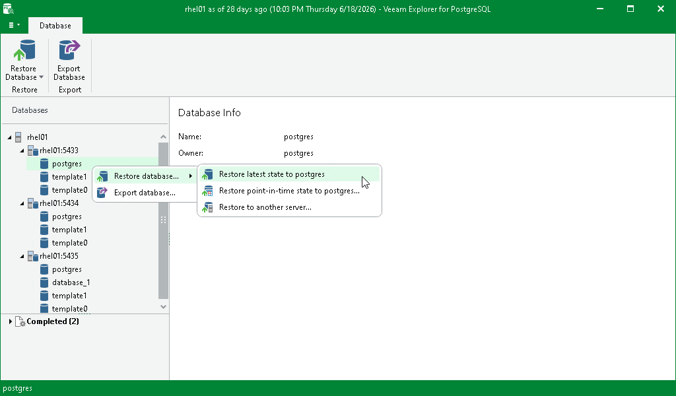676x396 pixels.
Task: Select the rhel01:5435 instance icon
Action: pos(33,256)
